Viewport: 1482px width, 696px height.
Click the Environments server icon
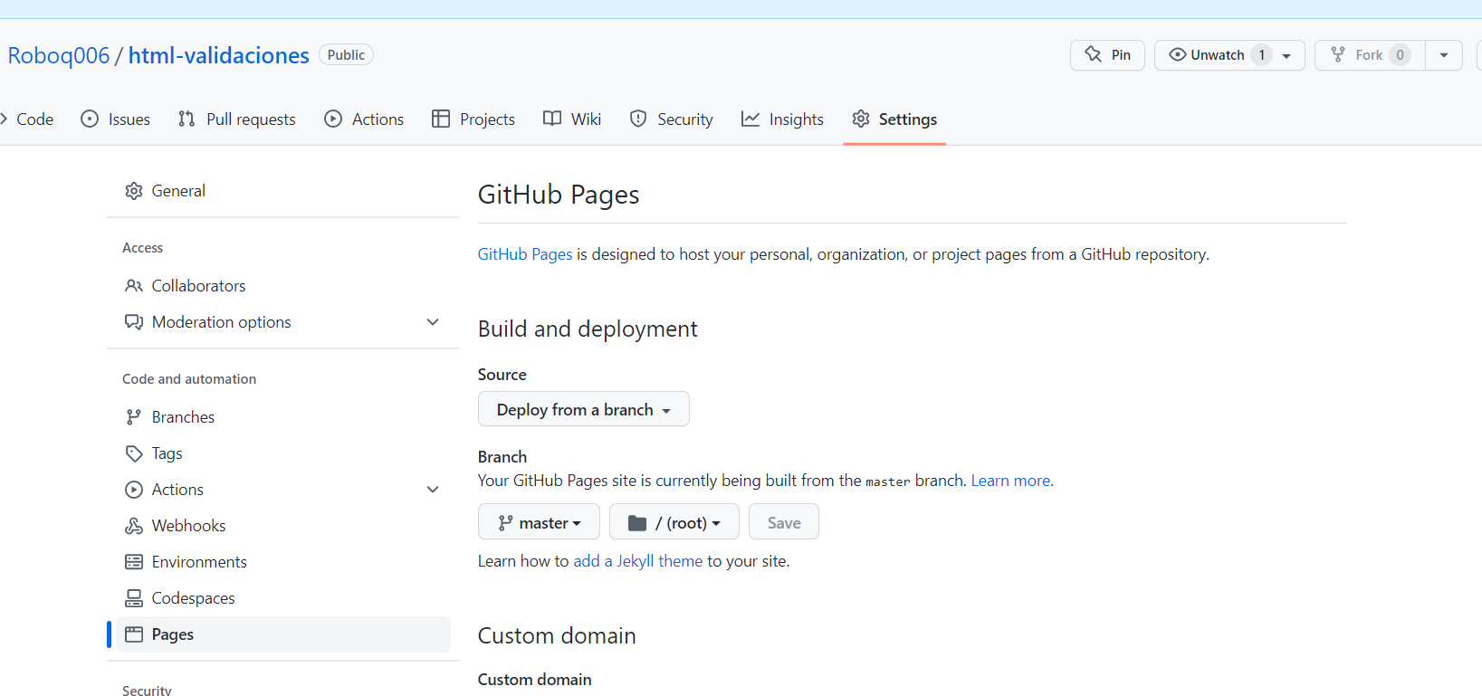coord(134,562)
